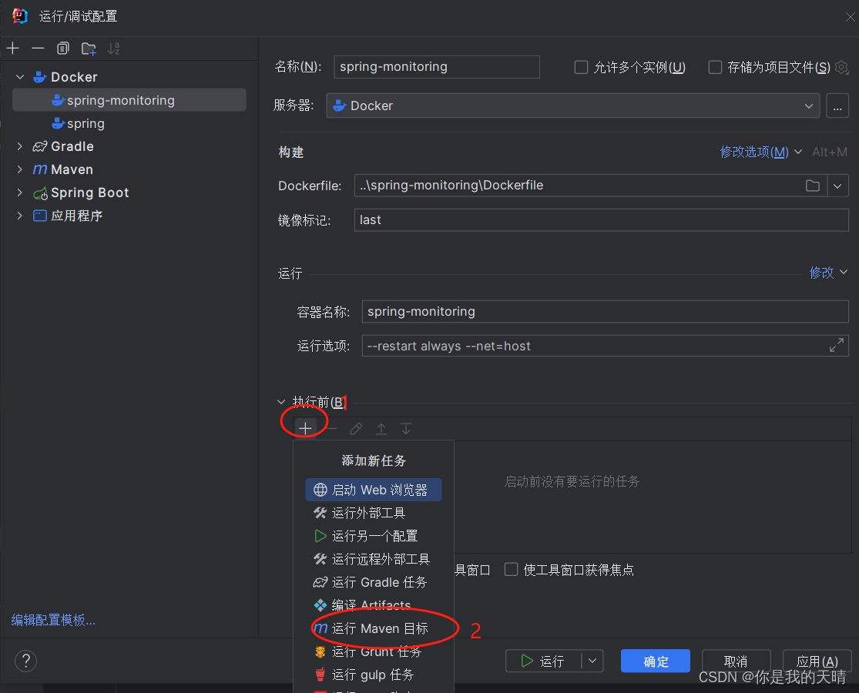Enable Store as project file checkbox

(715, 67)
